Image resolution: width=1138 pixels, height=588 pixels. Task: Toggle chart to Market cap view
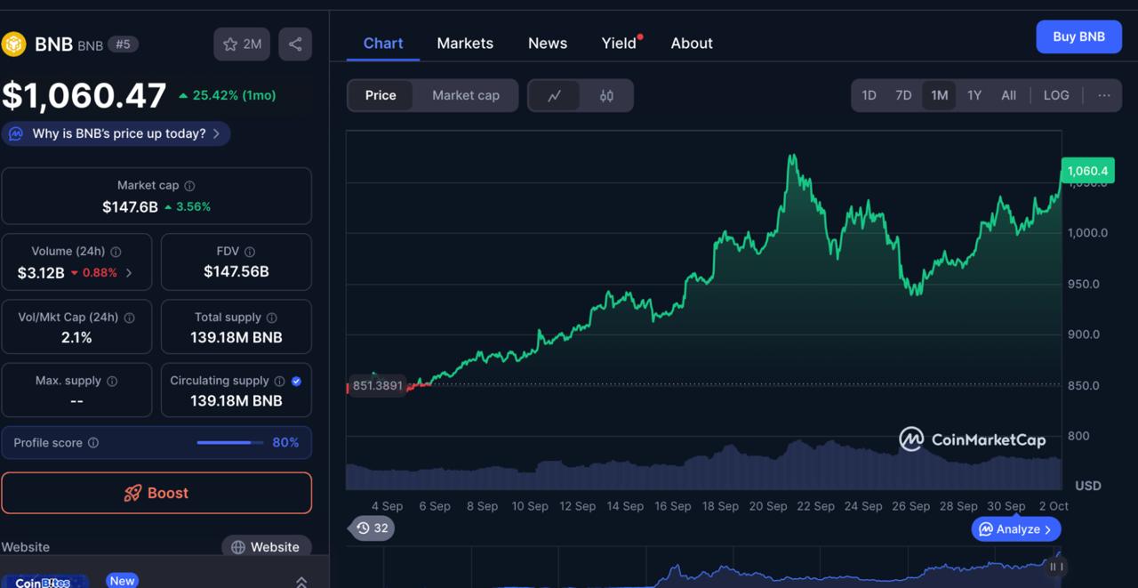pos(465,96)
